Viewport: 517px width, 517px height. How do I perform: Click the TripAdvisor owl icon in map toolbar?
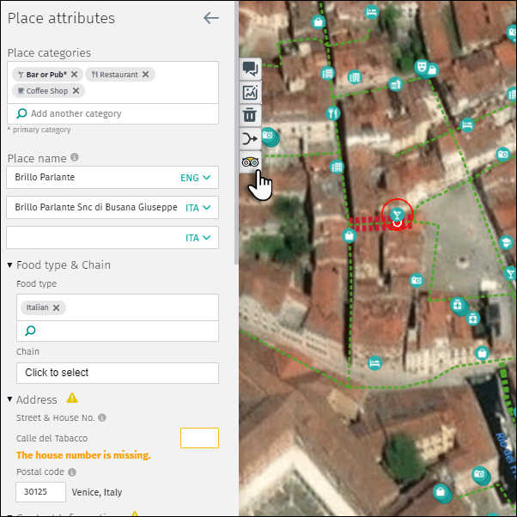(x=250, y=162)
